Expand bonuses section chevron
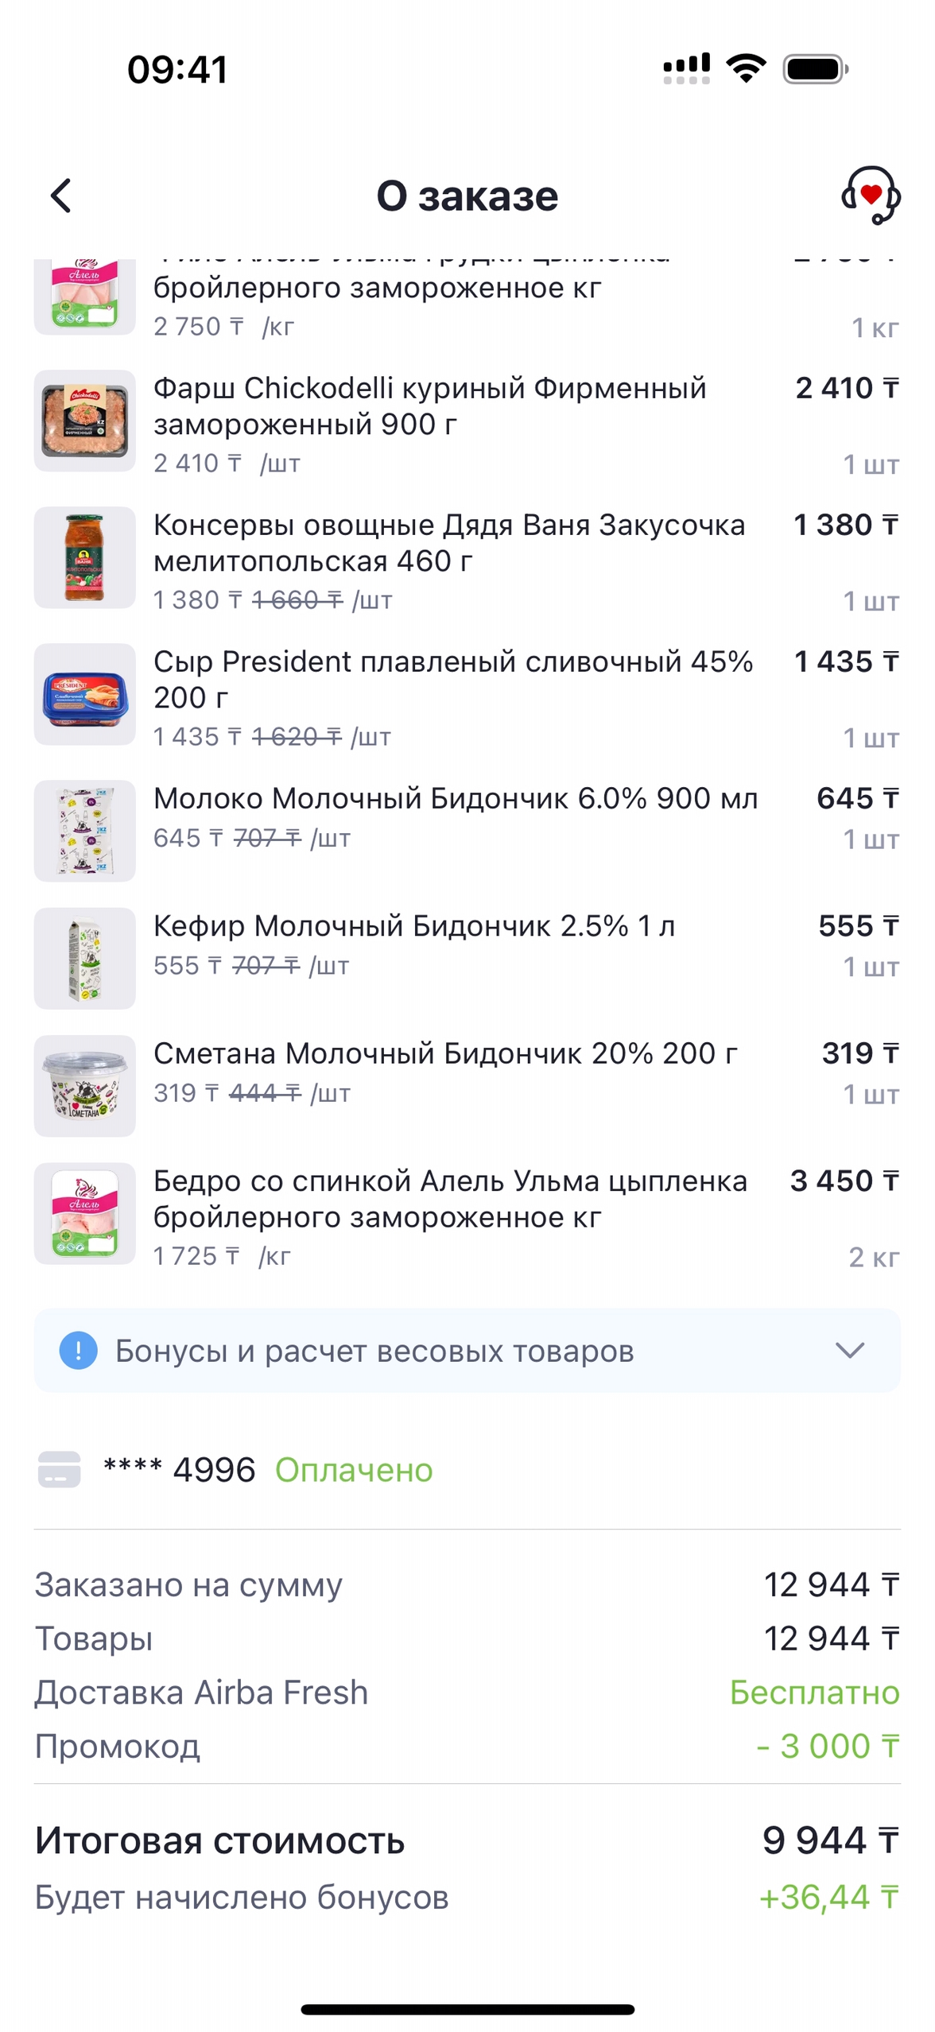935x2032 pixels. point(849,1350)
